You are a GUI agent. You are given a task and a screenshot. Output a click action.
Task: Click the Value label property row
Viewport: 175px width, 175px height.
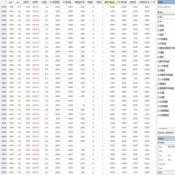pos(167,164)
